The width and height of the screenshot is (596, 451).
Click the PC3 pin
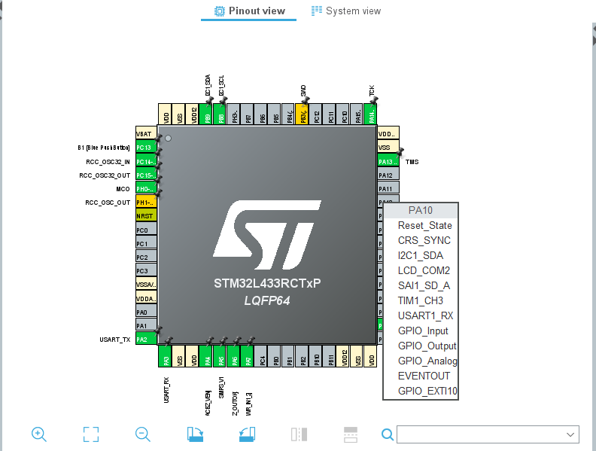coord(146,271)
